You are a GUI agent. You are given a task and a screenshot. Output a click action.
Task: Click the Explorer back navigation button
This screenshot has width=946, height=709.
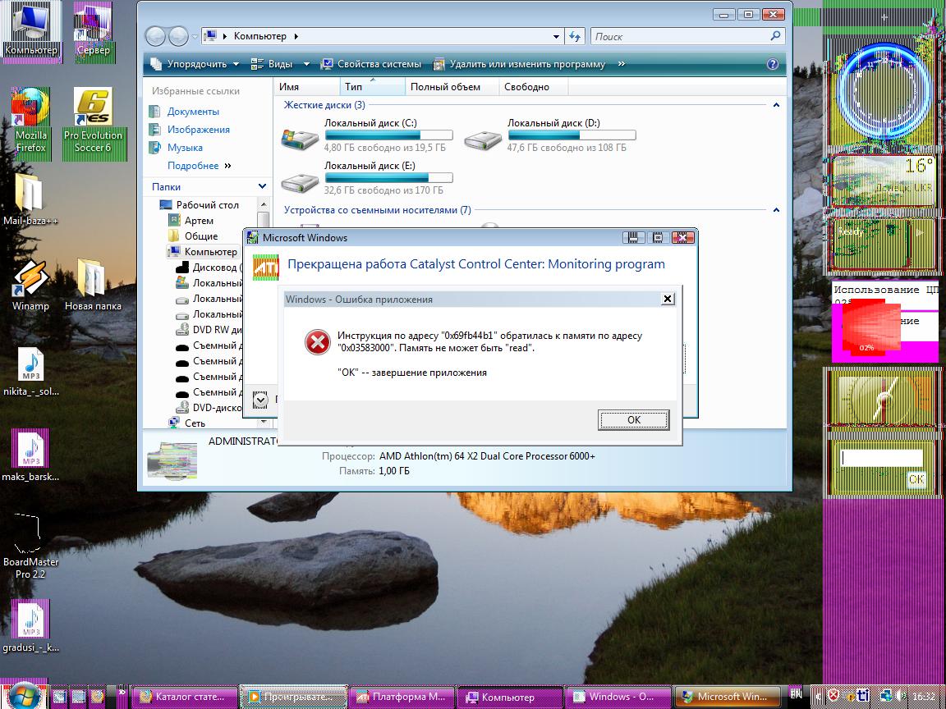tap(155, 37)
